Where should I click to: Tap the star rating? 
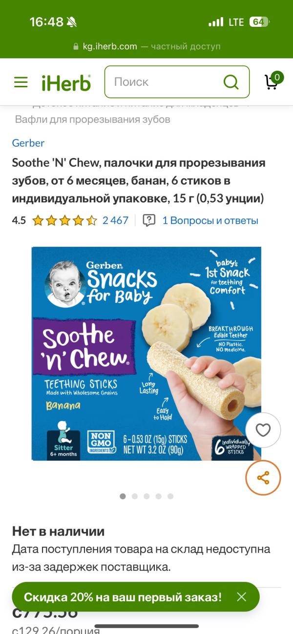click(x=64, y=220)
